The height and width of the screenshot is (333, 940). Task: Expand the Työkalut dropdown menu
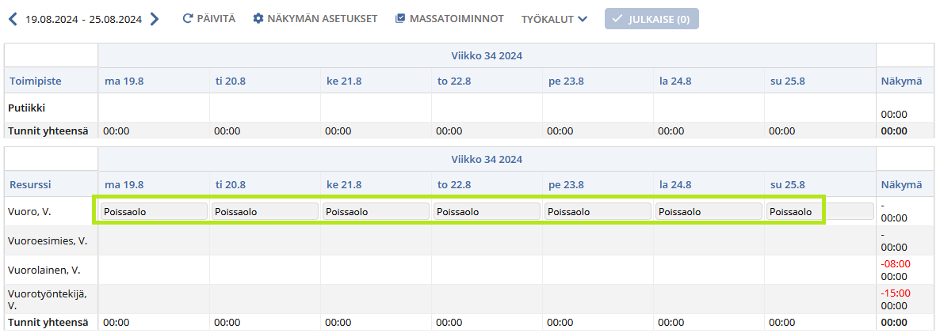[554, 19]
